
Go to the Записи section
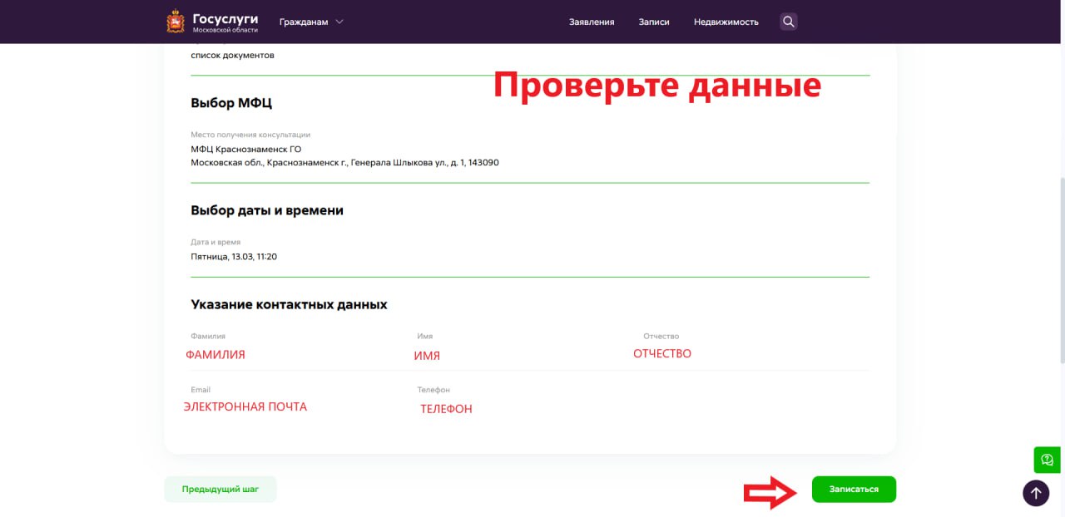pyautogui.click(x=654, y=22)
